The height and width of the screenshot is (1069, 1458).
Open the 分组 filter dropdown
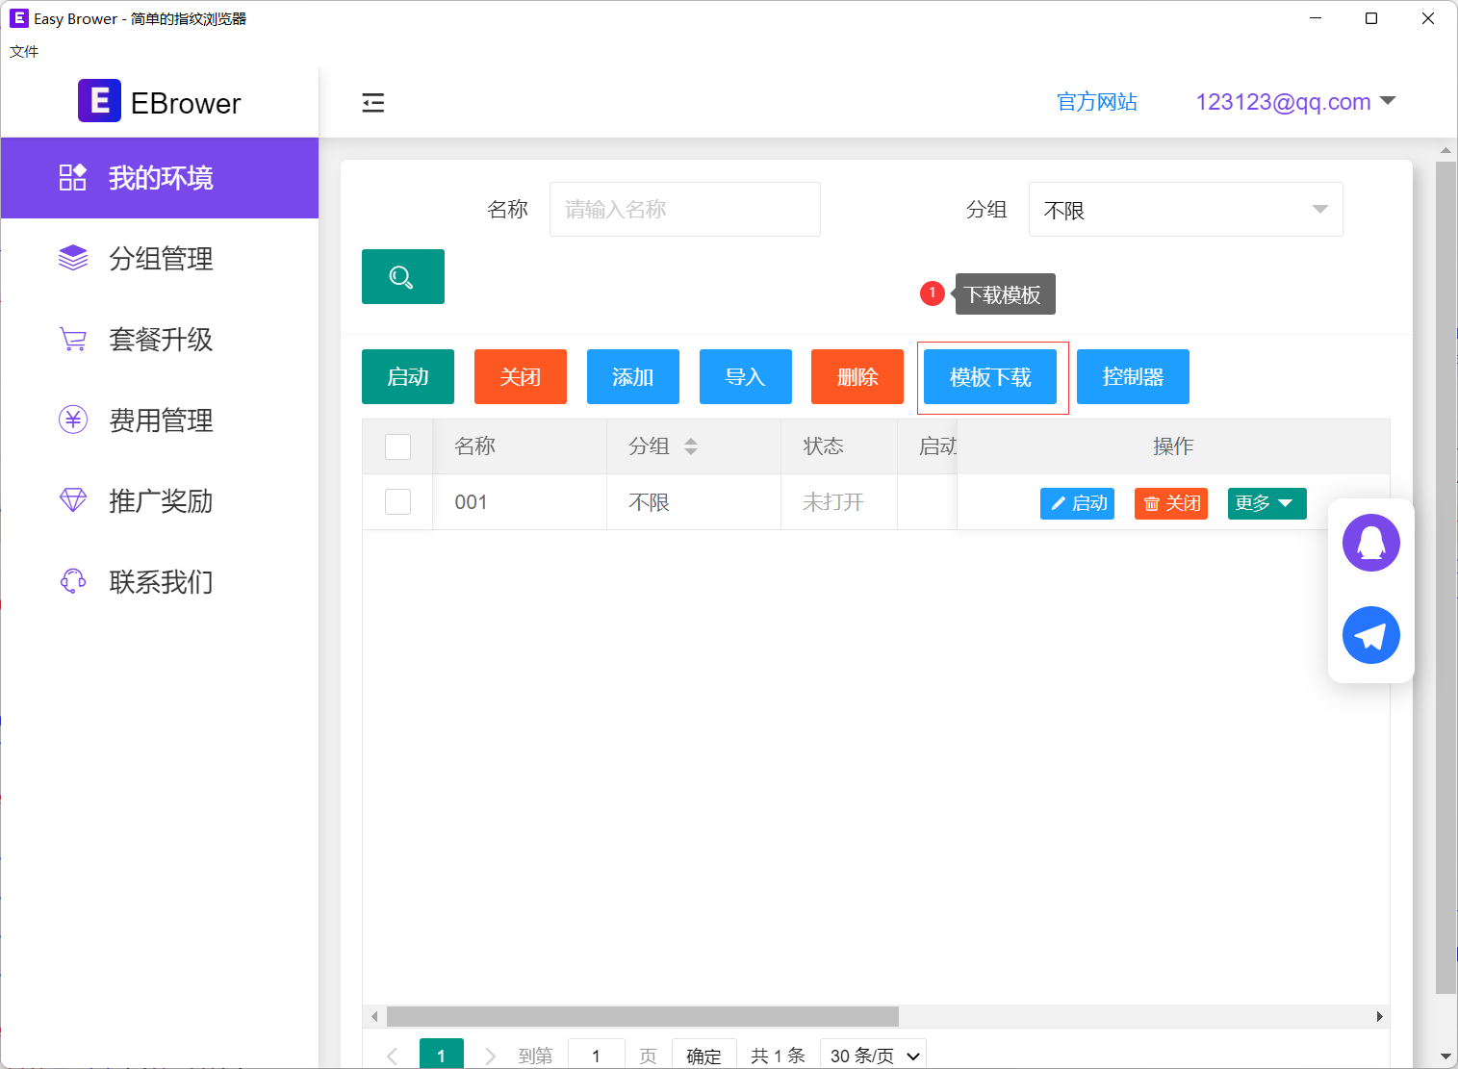click(1186, 210)
